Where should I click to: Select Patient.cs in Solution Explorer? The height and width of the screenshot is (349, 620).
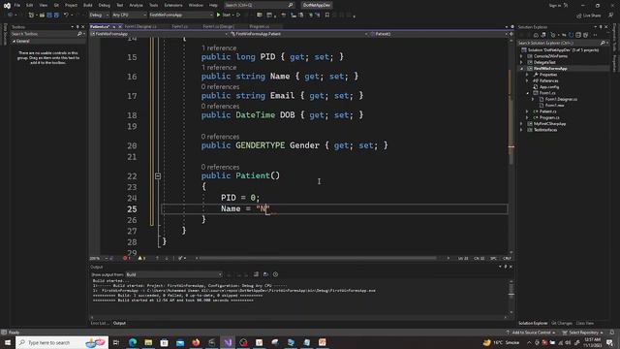pos(547,111)
